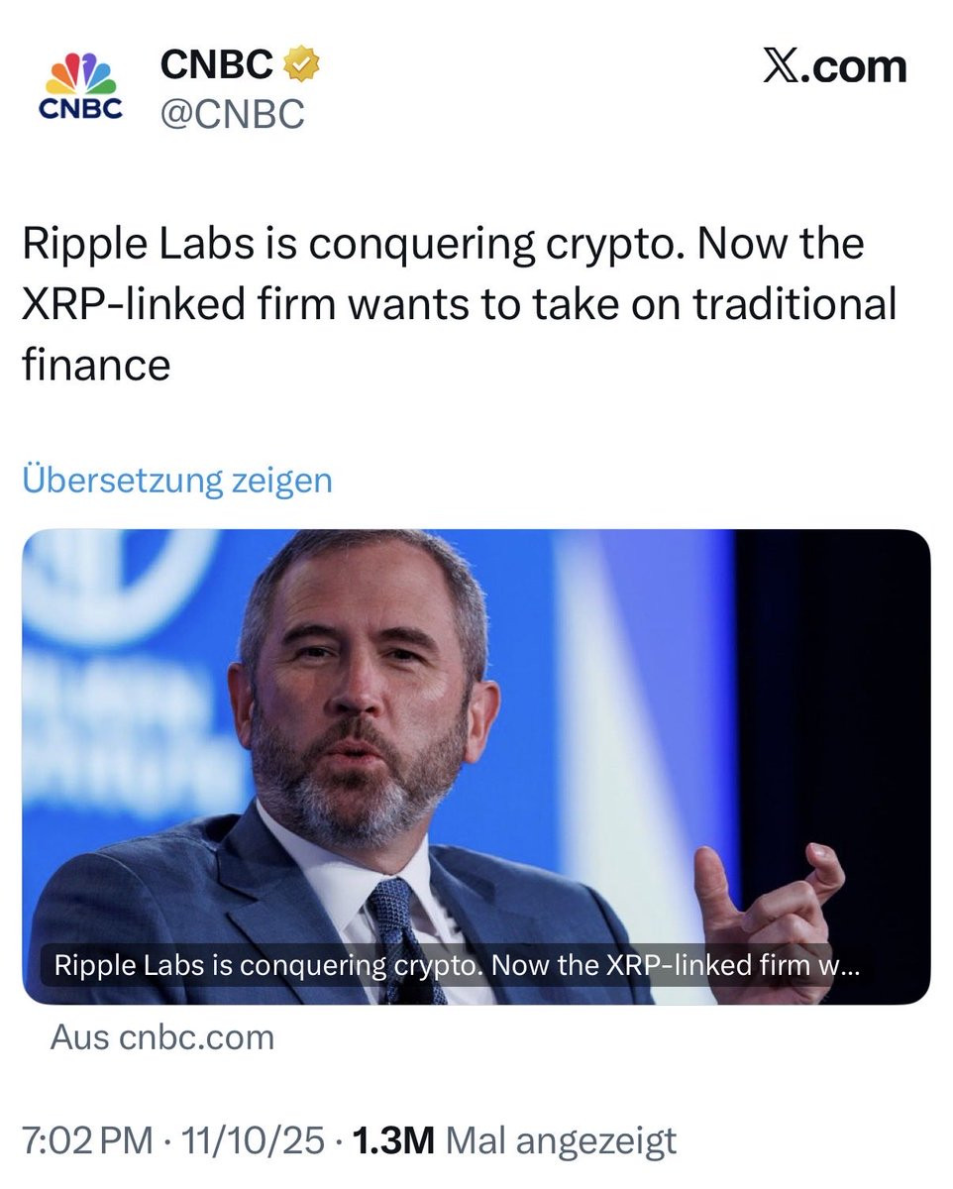Screen dimensions: 953x1189
Task: Show translation via Übersetzung zeigen
Action: (x=177, y=481)
